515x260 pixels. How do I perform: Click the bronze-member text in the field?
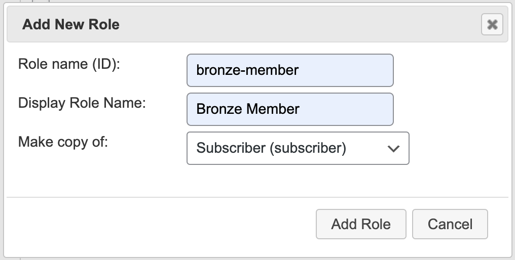(x=247, y=70)
